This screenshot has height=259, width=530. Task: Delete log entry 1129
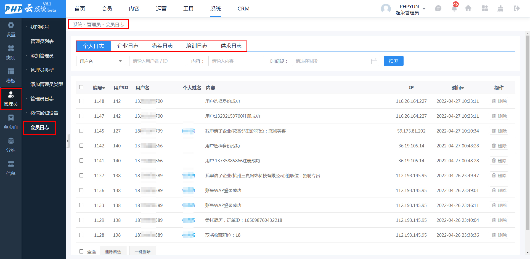pyautogui.click(x=499, y=220)
